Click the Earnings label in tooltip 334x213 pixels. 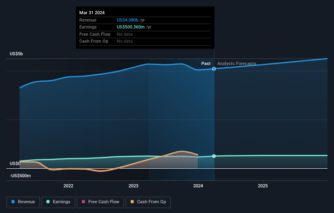88,27
